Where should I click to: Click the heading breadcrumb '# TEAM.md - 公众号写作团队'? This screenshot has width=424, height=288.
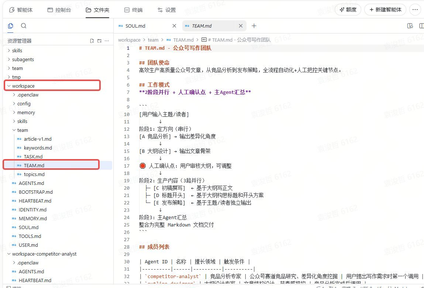point(239,40)
